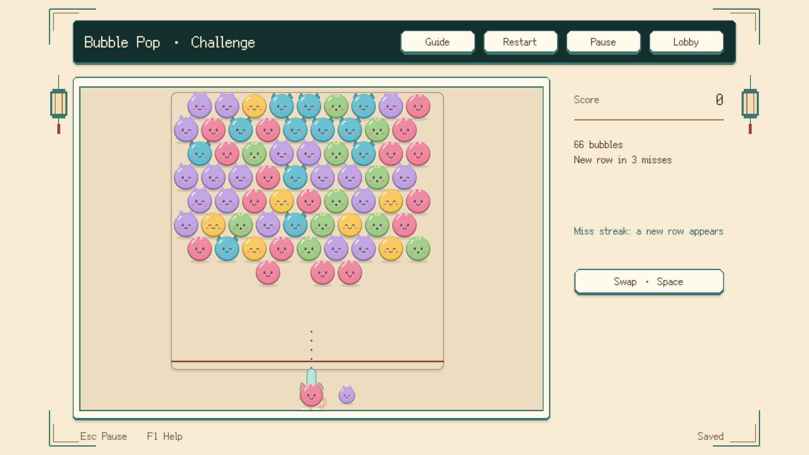The height and width of the screenshot is (455, 809).
Task: Click the leftmost pink bubble in seventh row
Action: click(x=200, y=249)
